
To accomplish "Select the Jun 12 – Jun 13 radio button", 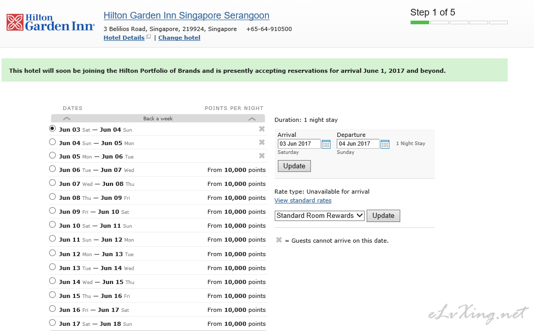I will tap(52, 253).
